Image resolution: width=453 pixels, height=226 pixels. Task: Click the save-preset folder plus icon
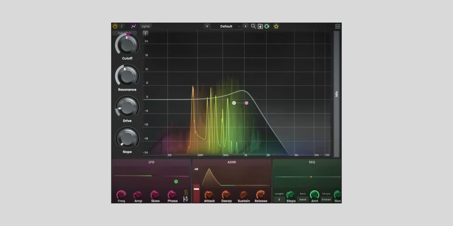point(260,26)
